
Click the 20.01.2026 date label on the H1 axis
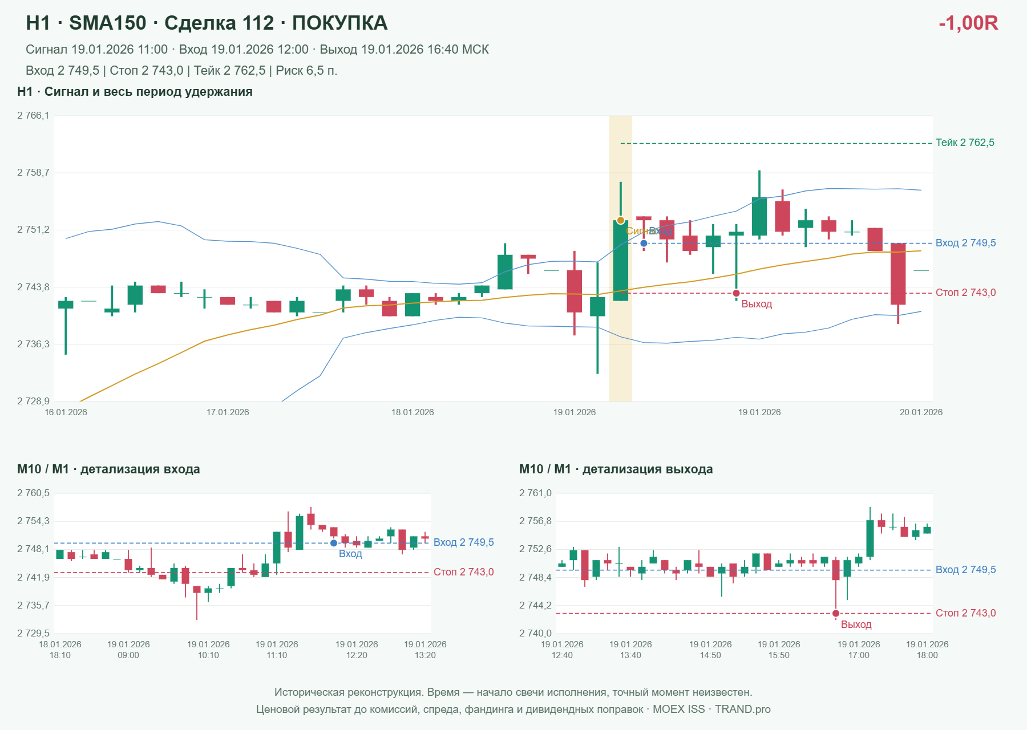pyautogui.click(x=921, y=412)
